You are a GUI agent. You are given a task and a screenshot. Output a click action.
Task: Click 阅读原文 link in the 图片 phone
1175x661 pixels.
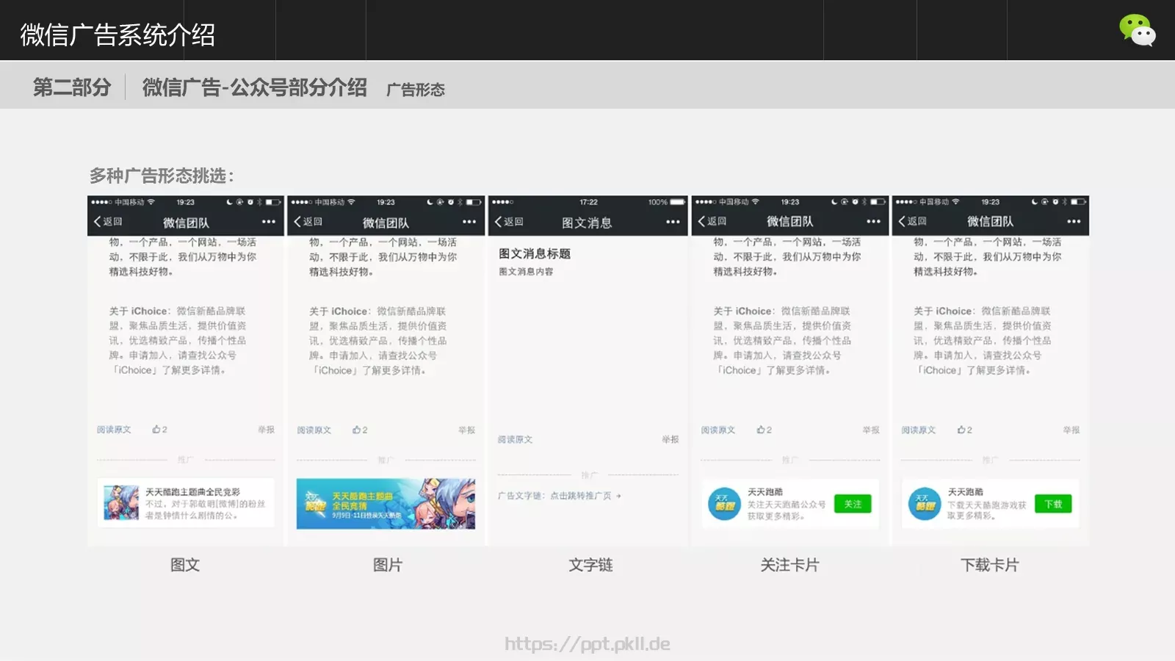click(314, 430)
